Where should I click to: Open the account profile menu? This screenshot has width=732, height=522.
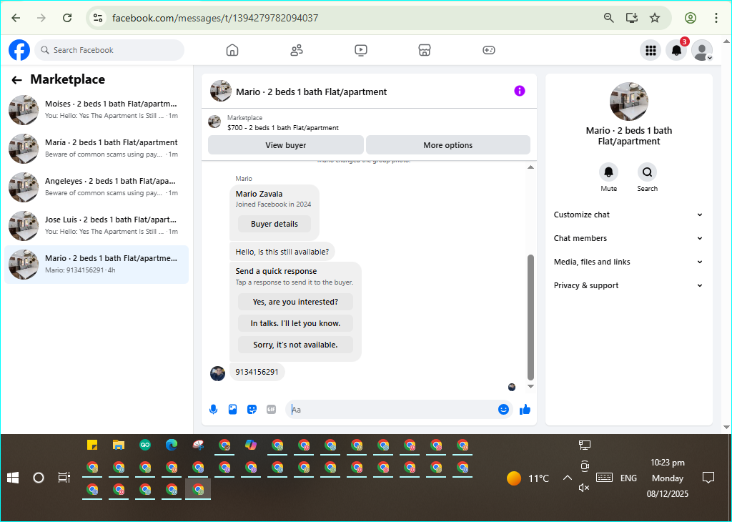702,50
